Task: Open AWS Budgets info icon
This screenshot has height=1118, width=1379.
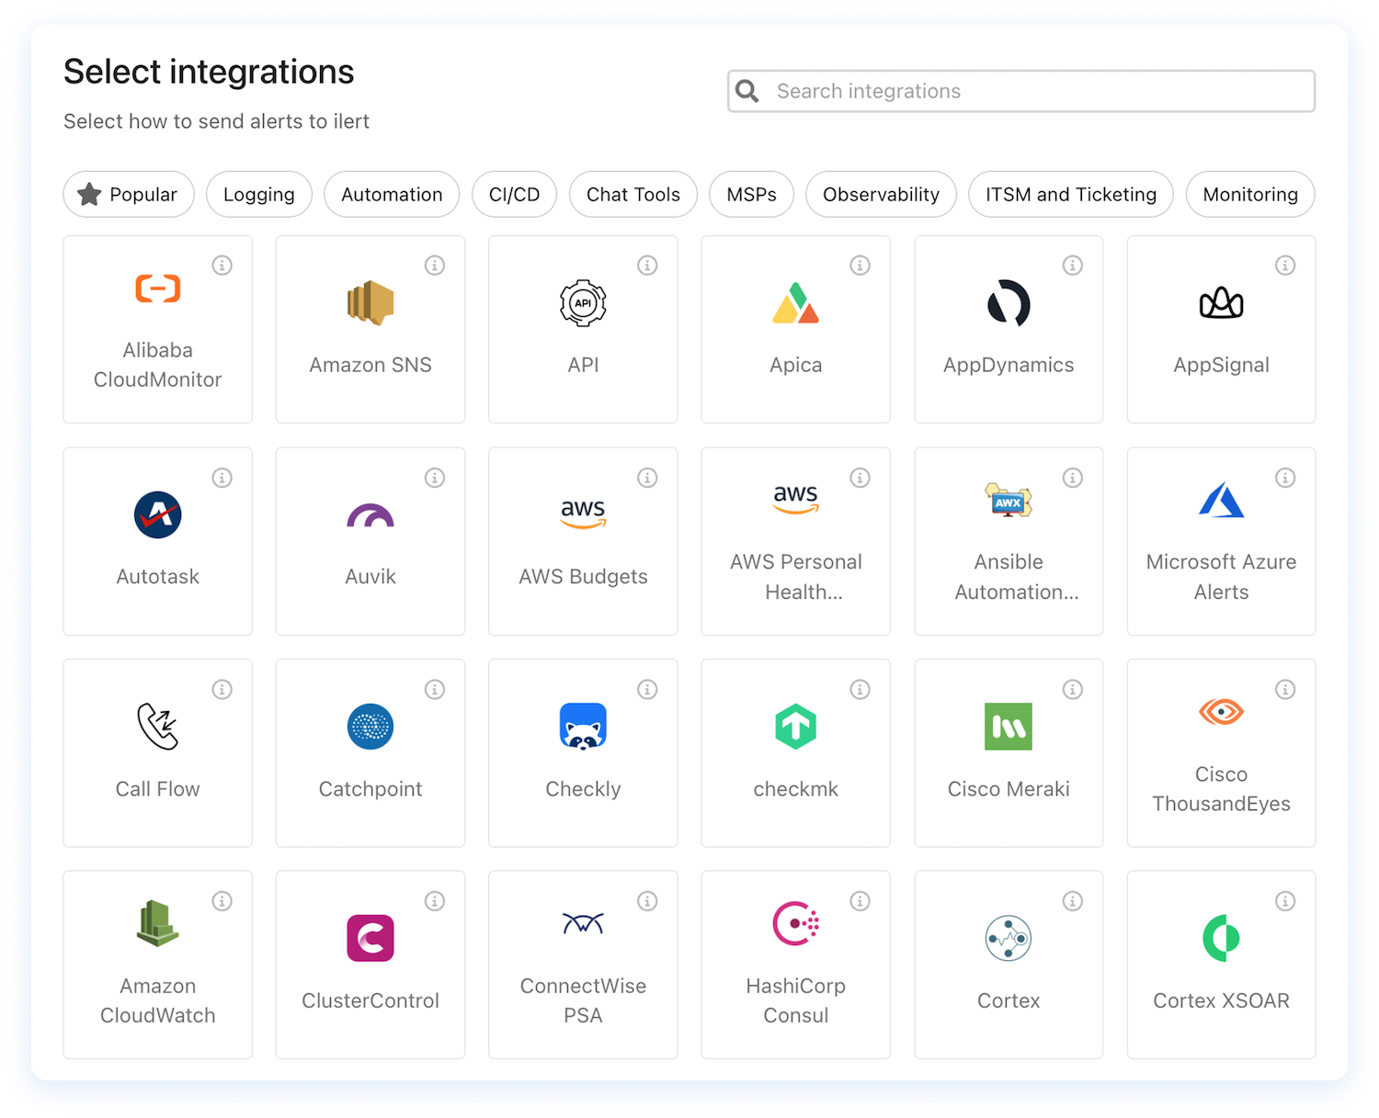Action: (647, 478)
